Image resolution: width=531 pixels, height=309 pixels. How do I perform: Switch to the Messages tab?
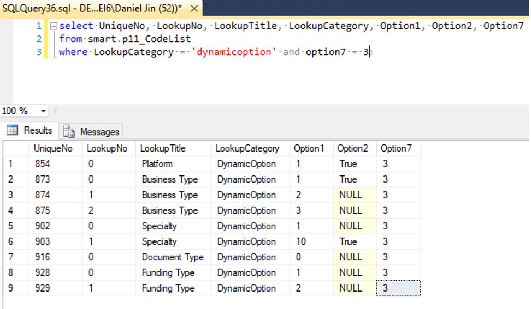point(91,131)
